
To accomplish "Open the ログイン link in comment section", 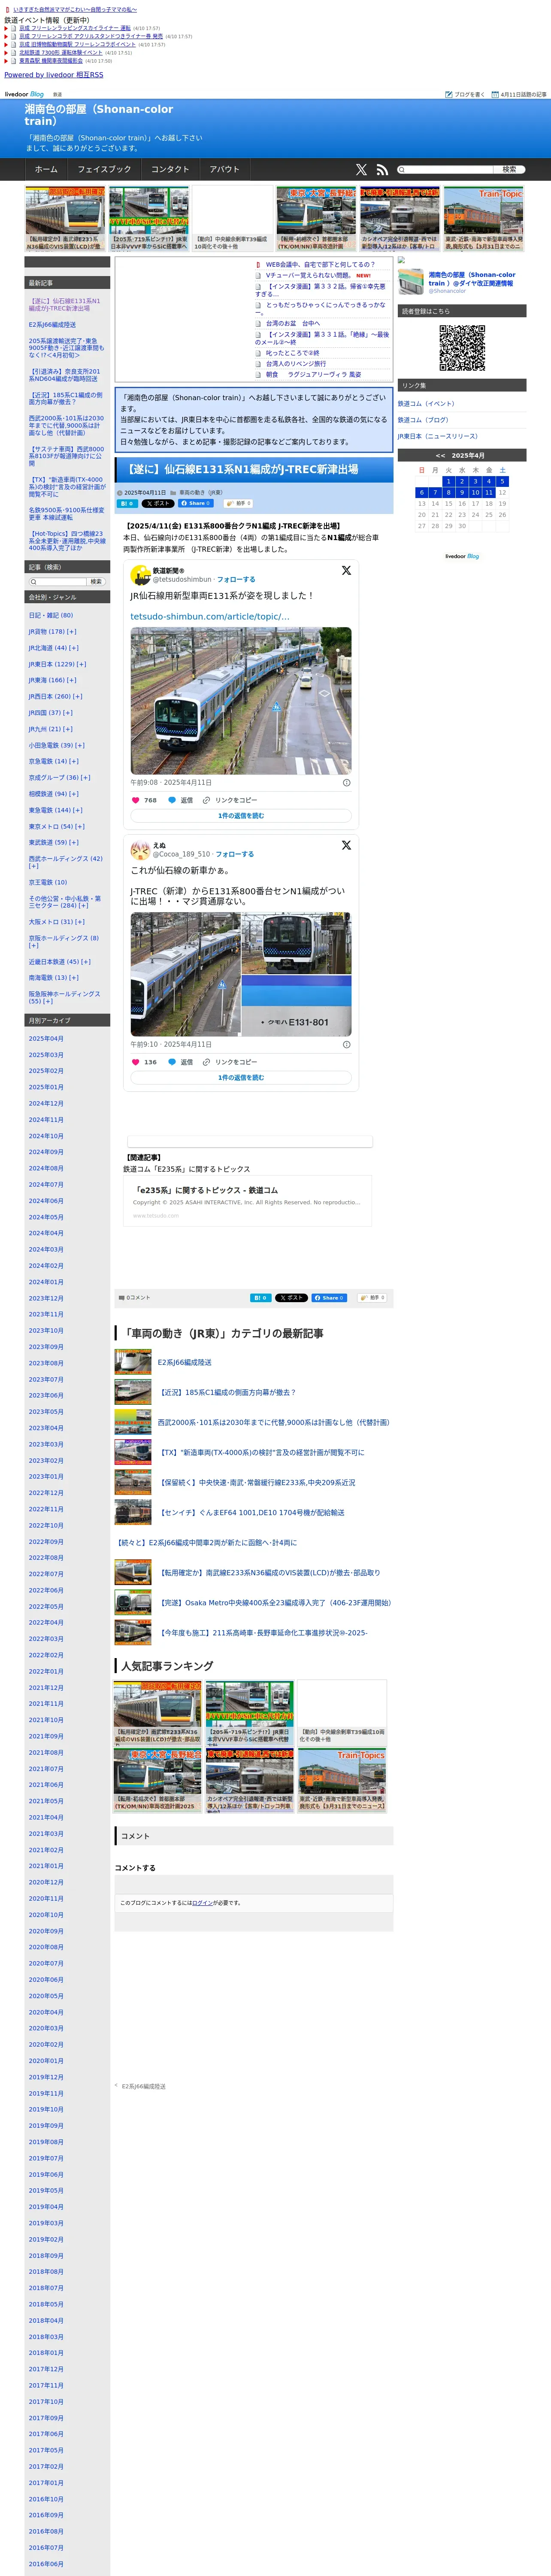I will [202, 1903].
